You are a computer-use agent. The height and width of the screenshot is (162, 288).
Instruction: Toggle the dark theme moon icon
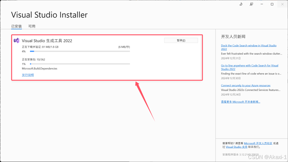tap(241, 4)
